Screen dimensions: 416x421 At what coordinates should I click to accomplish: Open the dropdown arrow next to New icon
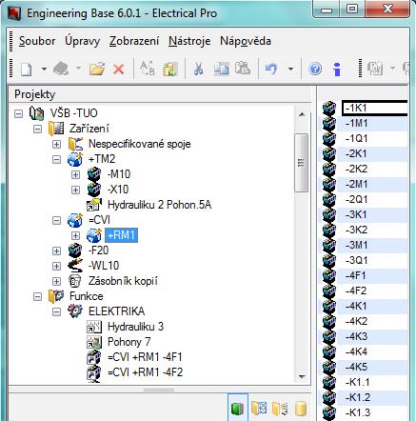coord(44,69)
